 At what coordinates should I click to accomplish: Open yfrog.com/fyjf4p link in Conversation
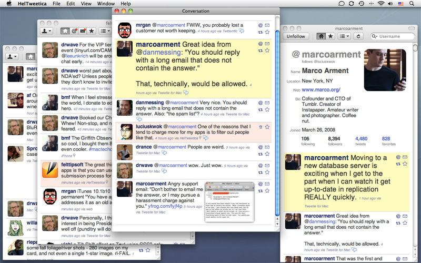coord(165,206)
